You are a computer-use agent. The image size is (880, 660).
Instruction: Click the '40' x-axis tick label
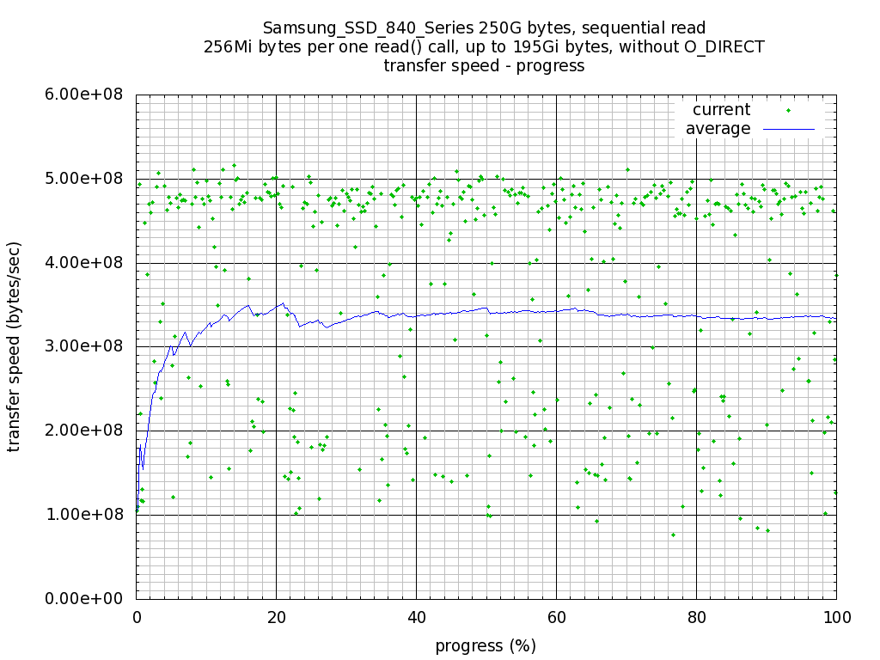(417, 618)
